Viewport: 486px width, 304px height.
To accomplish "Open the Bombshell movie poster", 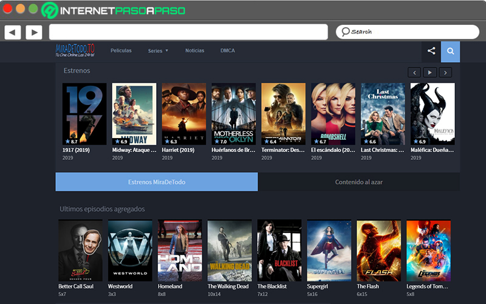I will [333, 114].
